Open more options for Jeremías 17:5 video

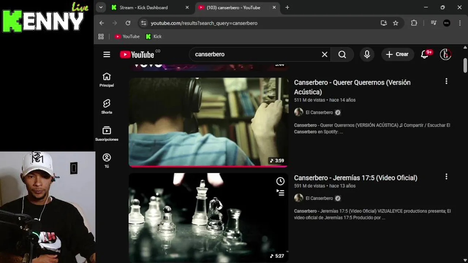click(446, 177)
